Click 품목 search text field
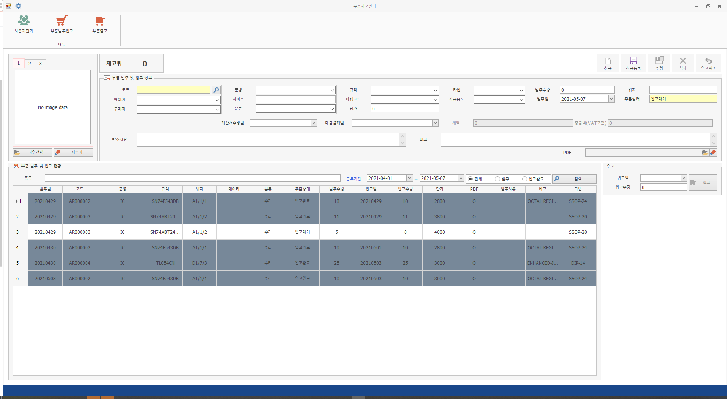Screen dimensions: 727x399 [x=193, y=178]
